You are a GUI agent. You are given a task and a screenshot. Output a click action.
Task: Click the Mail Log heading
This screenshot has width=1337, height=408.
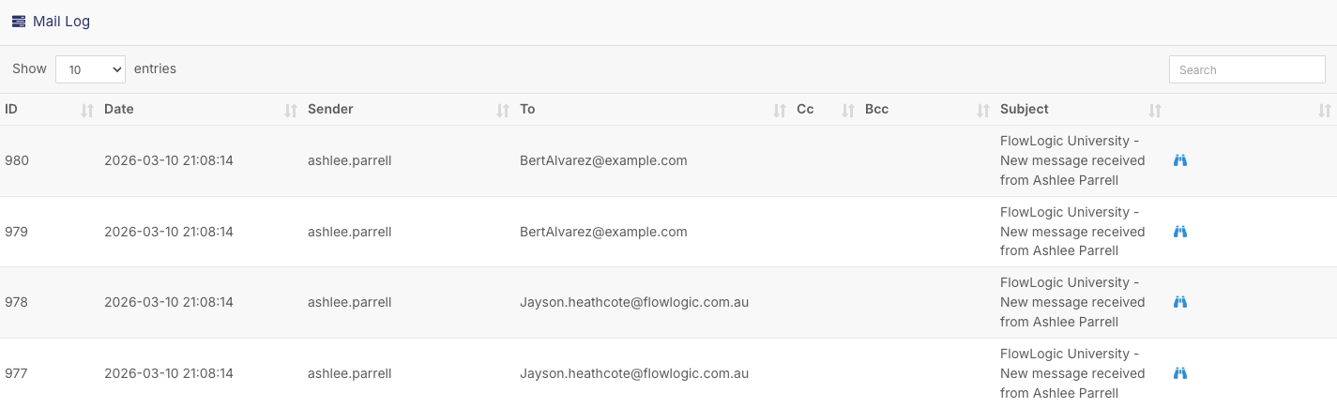pyautogui.click(x=61, y=22)
